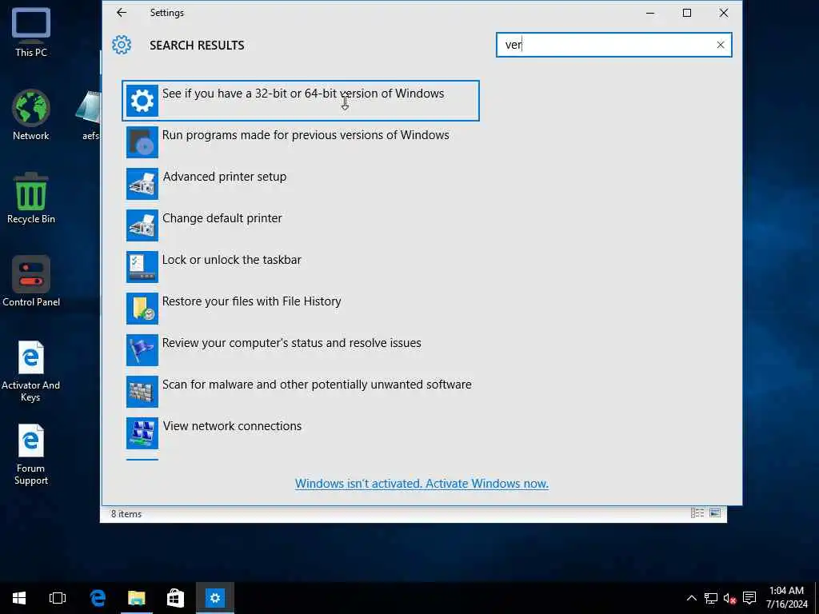This screenshot has width=819, height=614.
Task: Go back using the Settings back arrow
Action: (x=122, y=13)
